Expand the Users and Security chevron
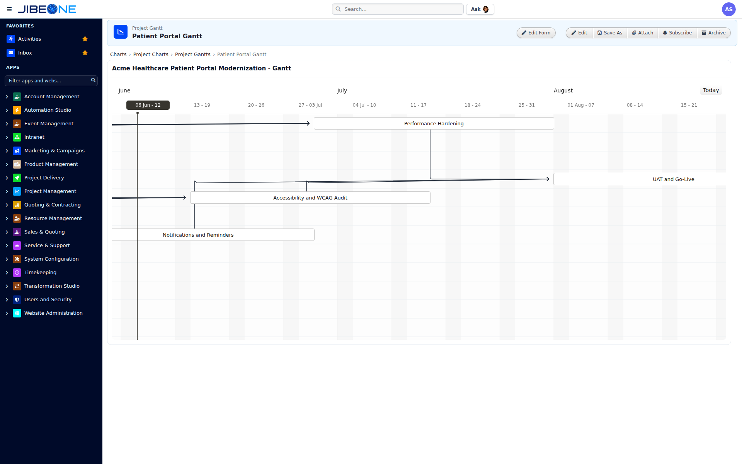Viewport: 742px width, 464px height. click(x=7, y=300)
